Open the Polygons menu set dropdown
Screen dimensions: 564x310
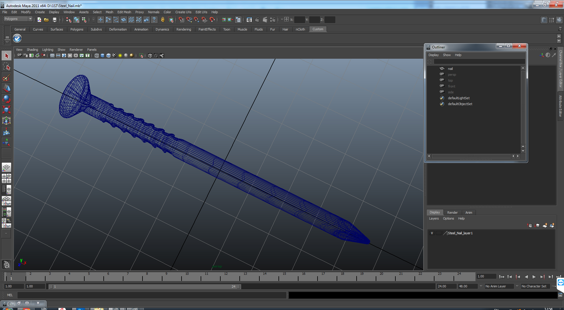click(18, 19)
